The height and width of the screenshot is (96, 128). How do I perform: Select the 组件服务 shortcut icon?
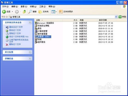click(x=36, y=42)
